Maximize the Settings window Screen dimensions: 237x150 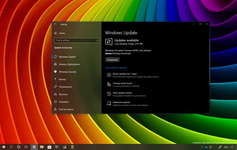pos(200,24)
